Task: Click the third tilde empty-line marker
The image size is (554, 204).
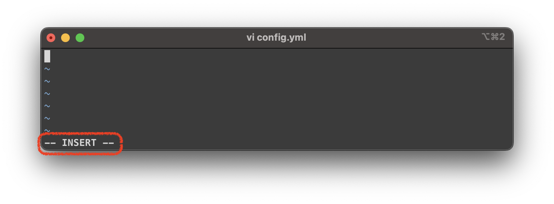Action: coord(47,93)
